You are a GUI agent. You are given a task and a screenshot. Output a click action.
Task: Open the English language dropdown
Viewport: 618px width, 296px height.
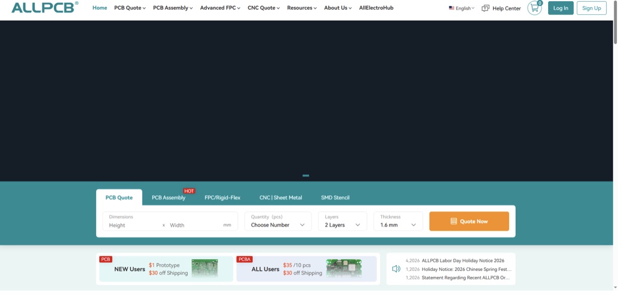[x=462, y=8]
